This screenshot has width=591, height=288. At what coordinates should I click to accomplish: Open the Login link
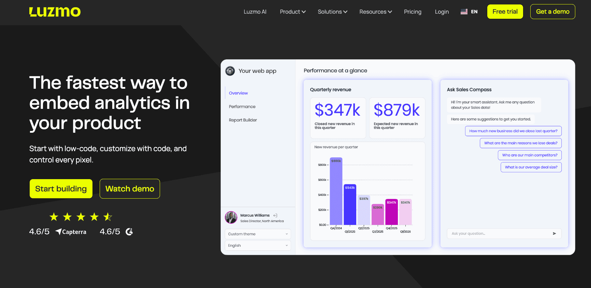[x=442, y=12]
